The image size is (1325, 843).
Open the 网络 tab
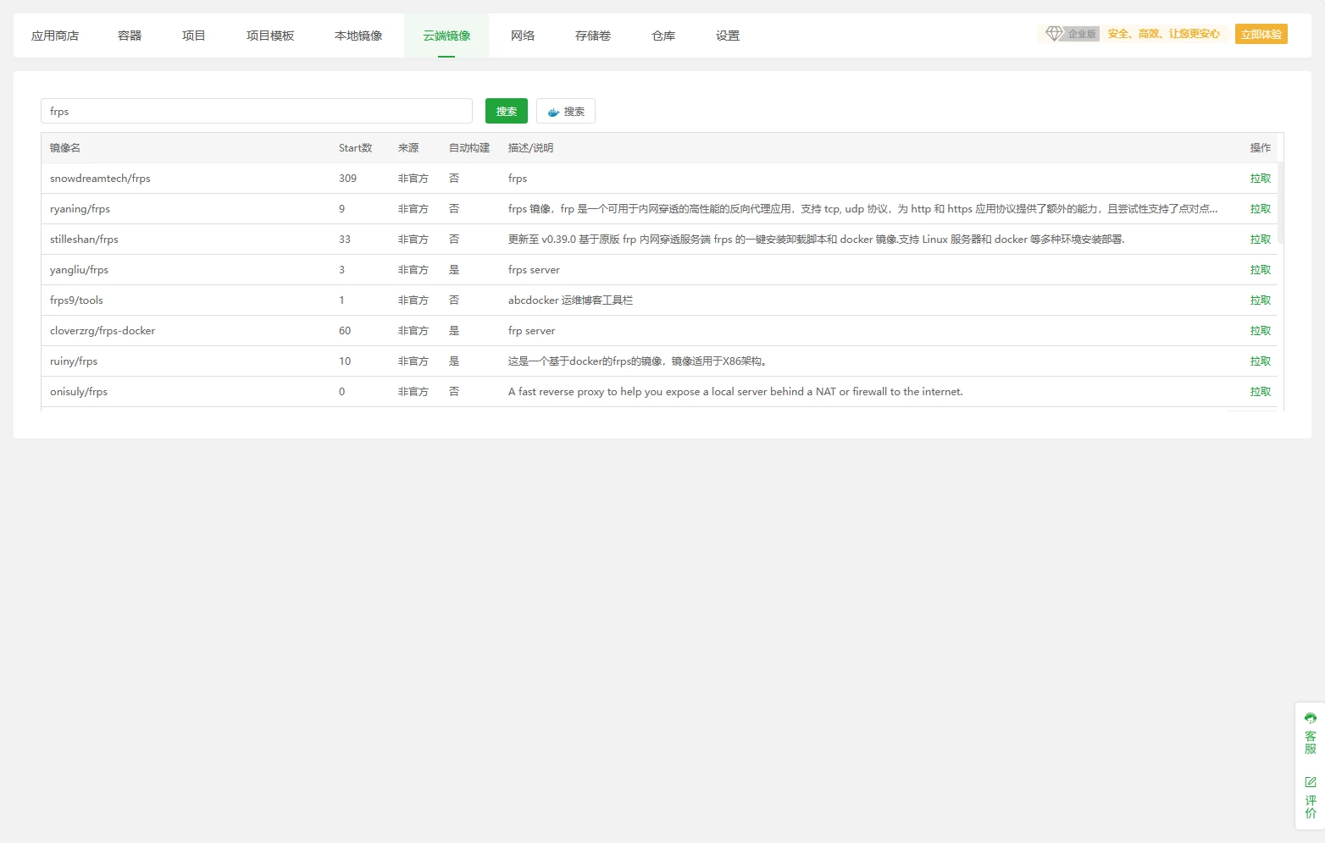click(x=523, y=36)
